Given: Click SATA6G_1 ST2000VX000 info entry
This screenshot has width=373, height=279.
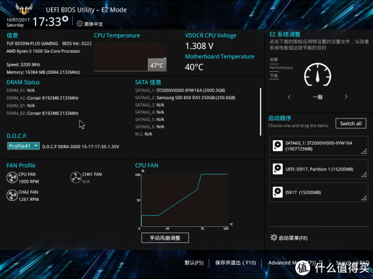Looking at the screenshot, I should coord(180,90).
